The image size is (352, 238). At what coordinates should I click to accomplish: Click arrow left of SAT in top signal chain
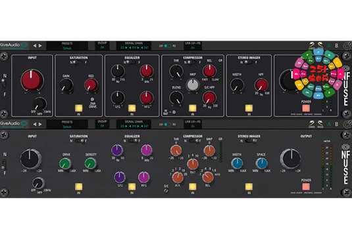[141, 48]
